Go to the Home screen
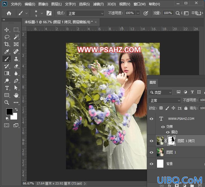205x187 pixels. pos(9,13)
